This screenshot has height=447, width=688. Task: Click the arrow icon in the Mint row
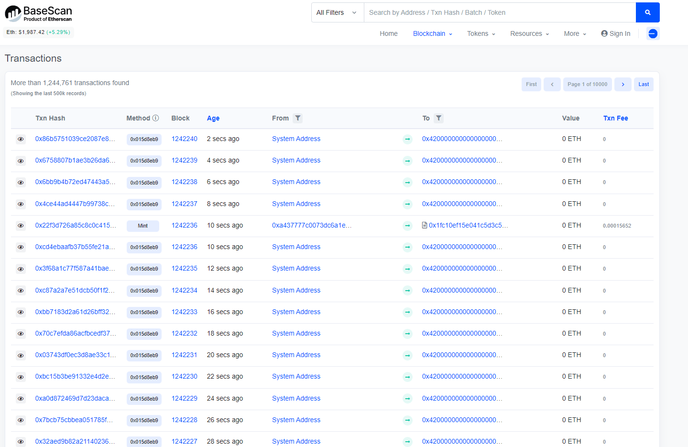[x=407, y=226]
